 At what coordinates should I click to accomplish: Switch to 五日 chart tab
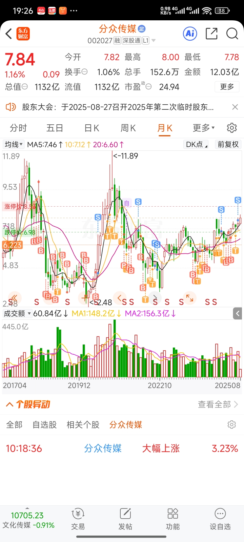(x=55, y=128)
